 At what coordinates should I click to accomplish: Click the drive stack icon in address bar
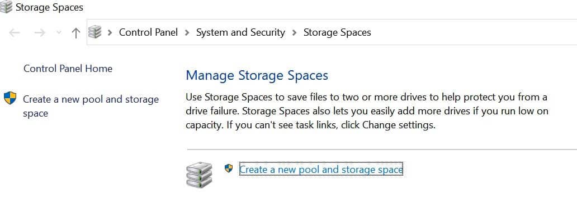[x=95, y=32]
